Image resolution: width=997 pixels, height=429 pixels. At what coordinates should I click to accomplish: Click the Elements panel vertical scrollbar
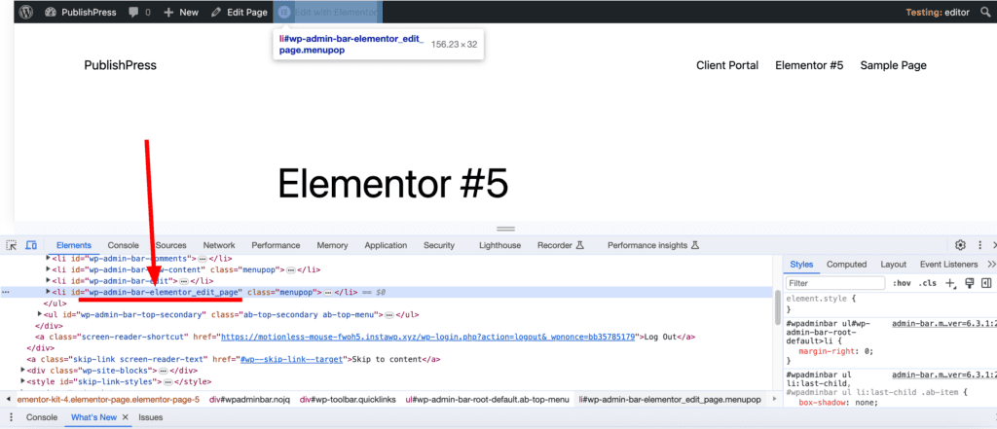pos(777,308)
